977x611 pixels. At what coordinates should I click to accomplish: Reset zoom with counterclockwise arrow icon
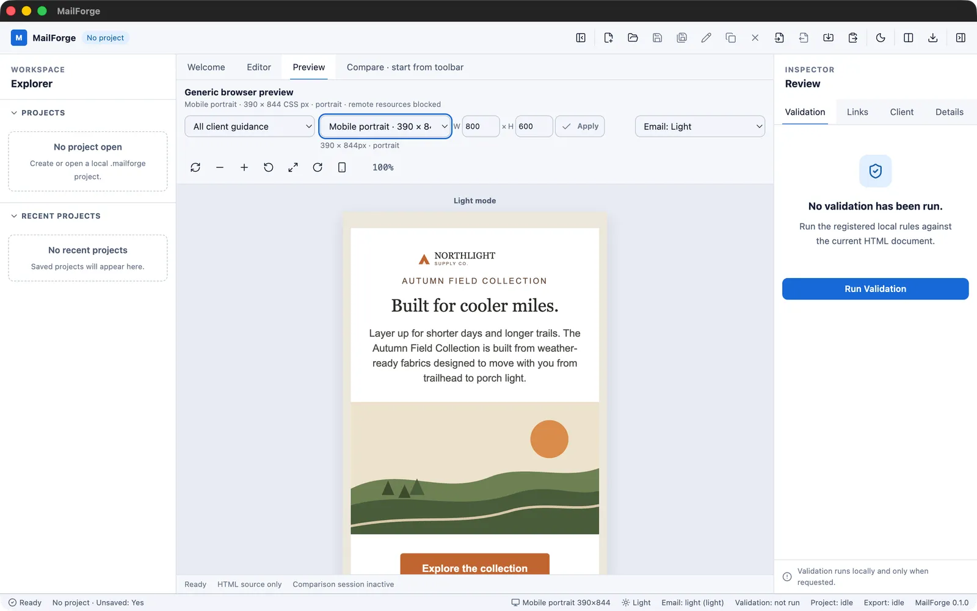coord(269,167)
